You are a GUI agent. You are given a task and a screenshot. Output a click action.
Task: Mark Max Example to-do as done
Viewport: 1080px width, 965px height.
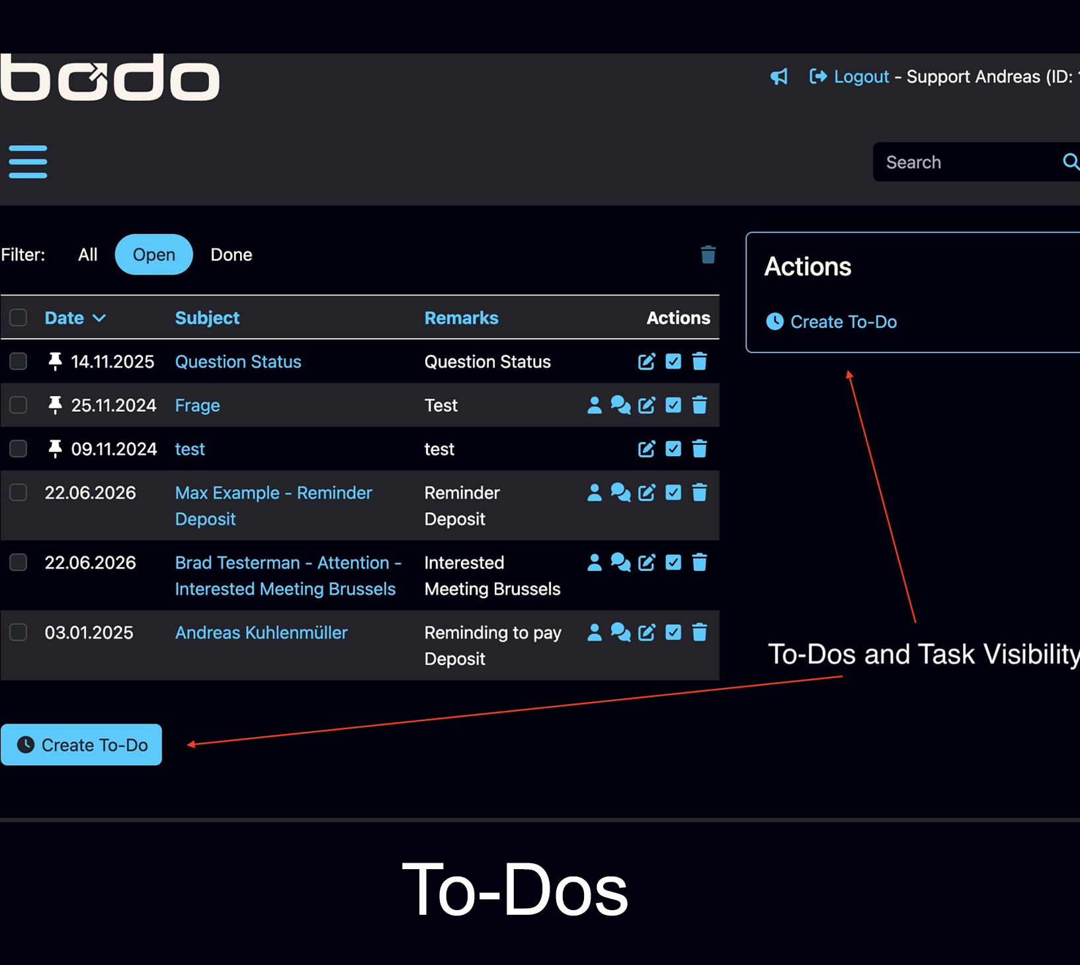coord(673,492)
